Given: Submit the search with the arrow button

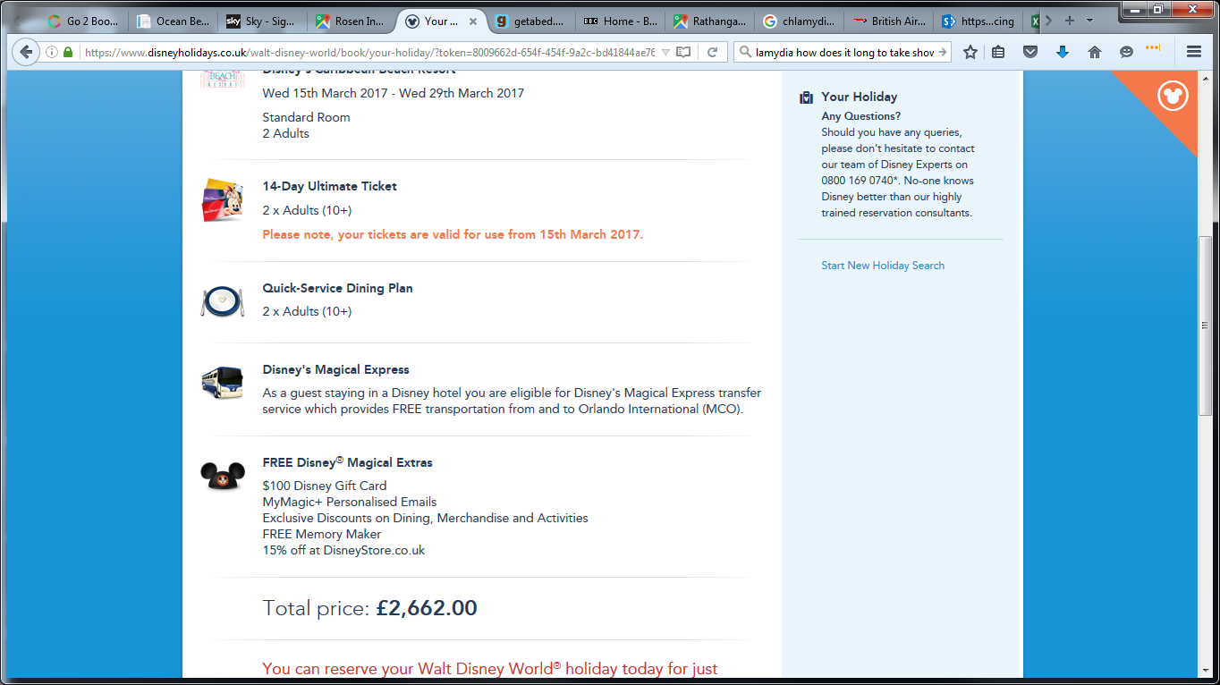Looking at the screenshot, I should 942,52.
